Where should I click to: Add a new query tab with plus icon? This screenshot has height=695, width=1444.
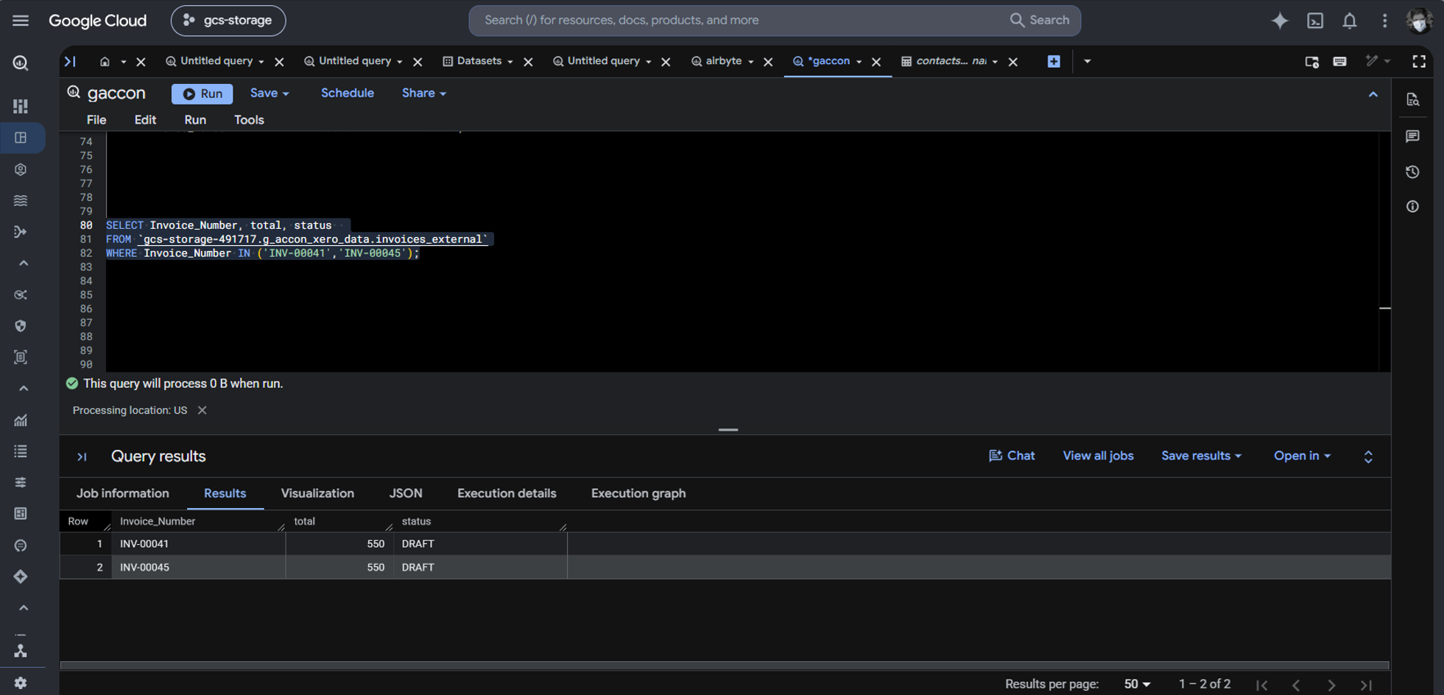(1054, 61)
